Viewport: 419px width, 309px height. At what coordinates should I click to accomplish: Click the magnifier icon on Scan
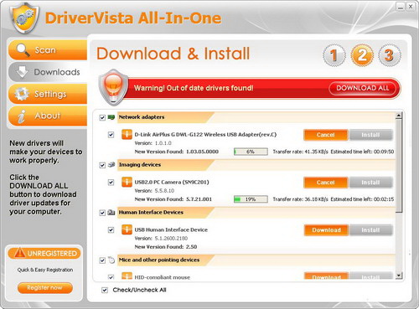pyautogui.click(x=23, y=50)
